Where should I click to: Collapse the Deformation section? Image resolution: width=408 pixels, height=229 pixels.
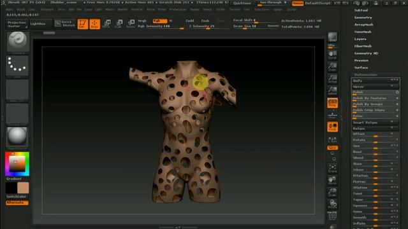click(365, 75)
